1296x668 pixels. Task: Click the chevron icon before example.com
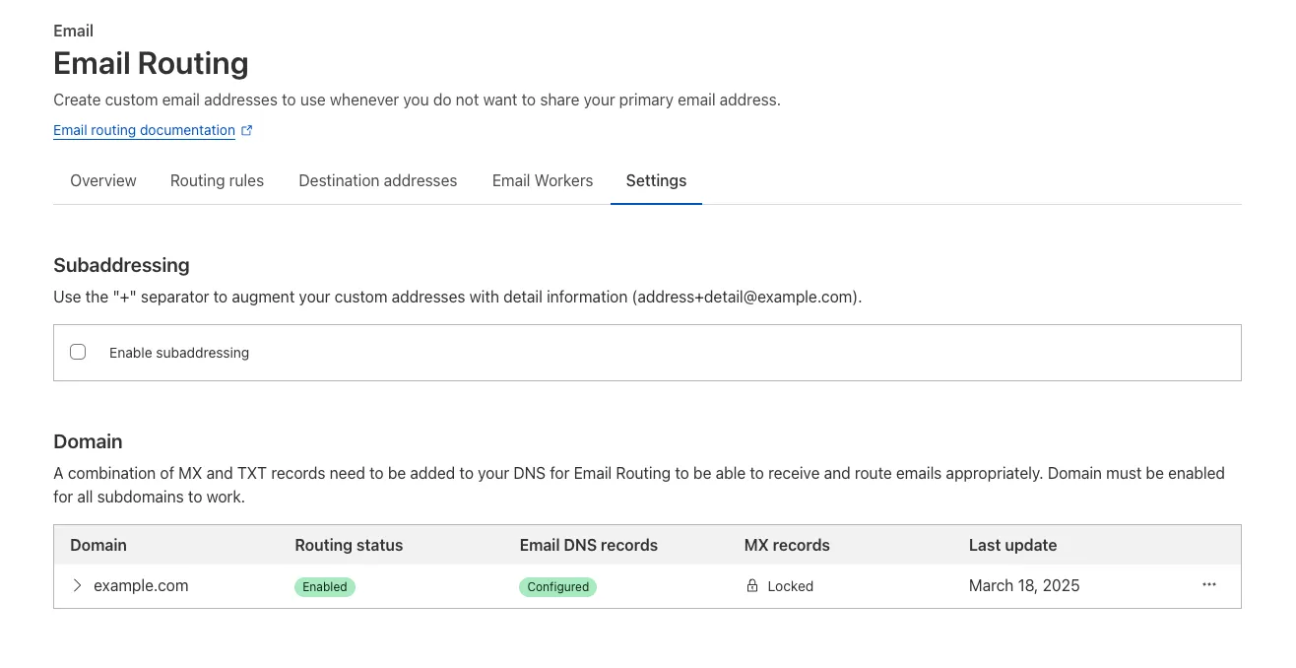pos(76,585)
